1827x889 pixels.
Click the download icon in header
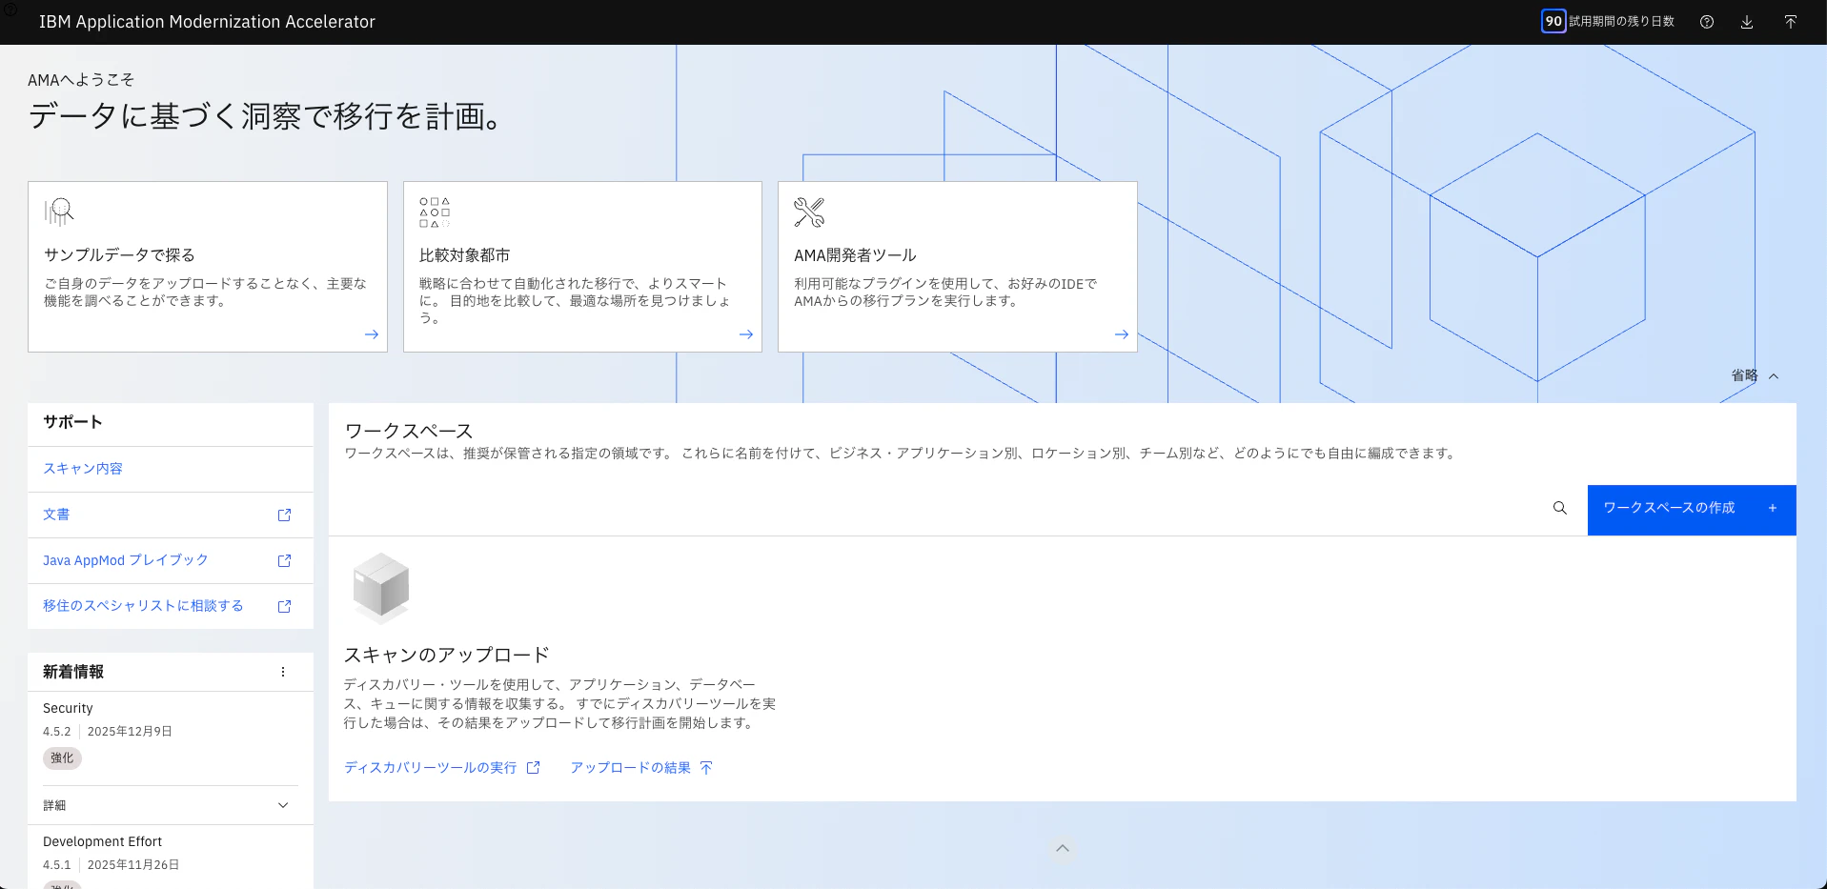(1746, 22)
